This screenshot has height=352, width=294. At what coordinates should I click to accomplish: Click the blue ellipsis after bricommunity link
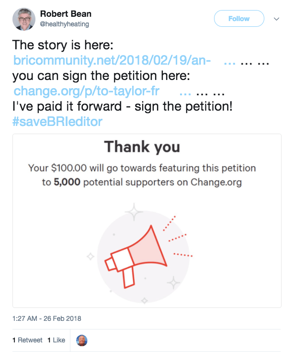(x=229, y=61)
